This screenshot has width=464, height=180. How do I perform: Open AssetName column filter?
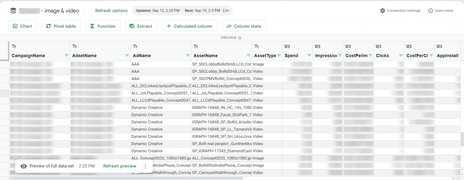pos(248,55)
